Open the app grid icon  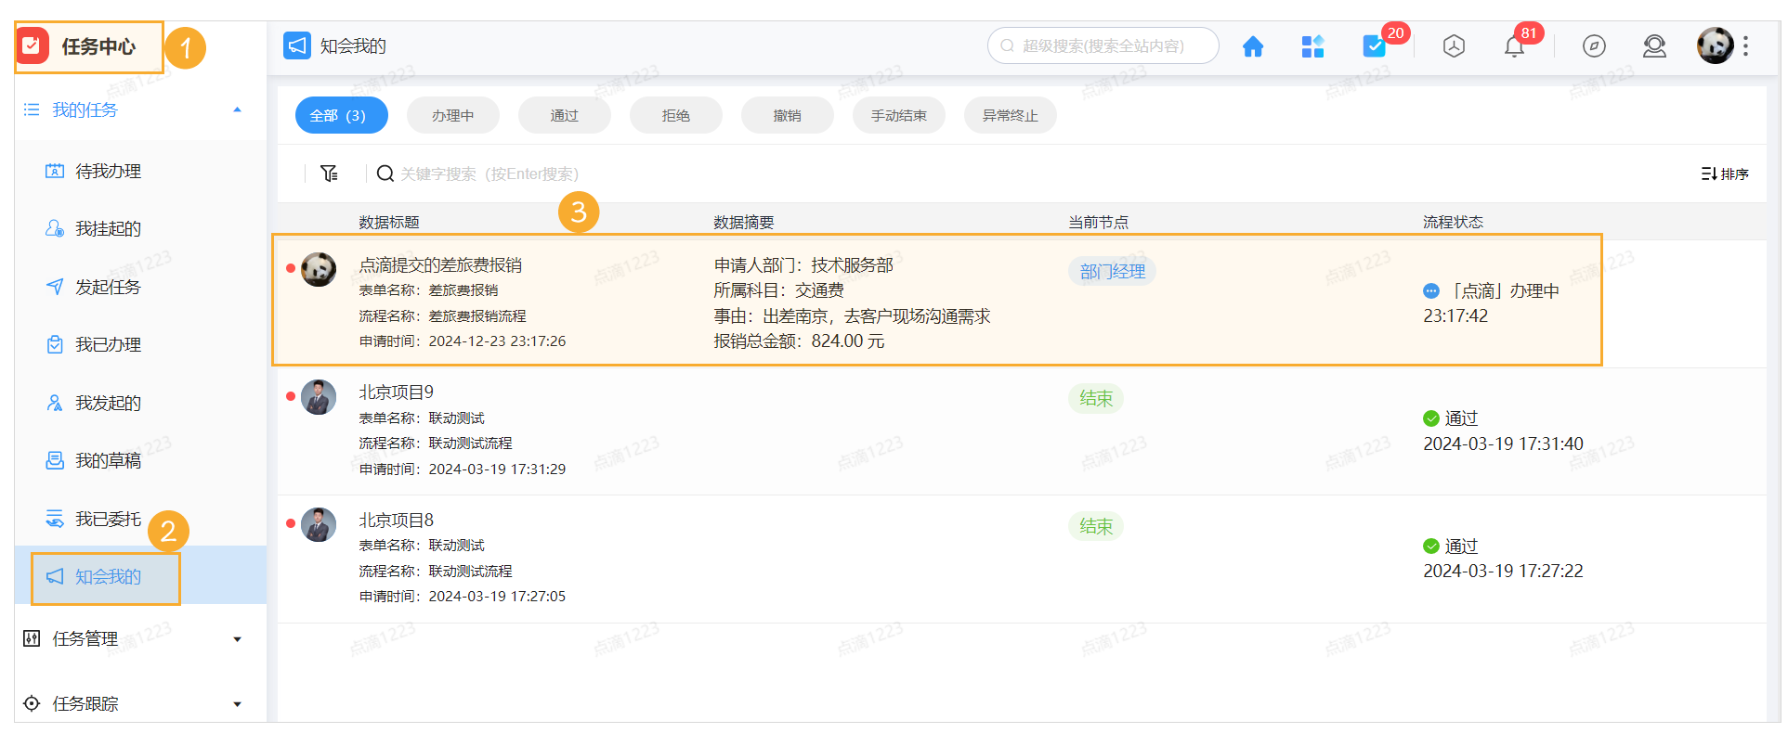point(1312,46)
